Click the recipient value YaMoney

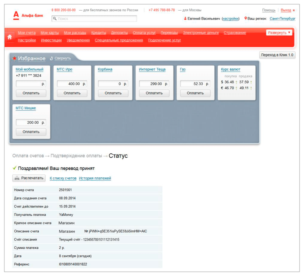pos(66,215)
